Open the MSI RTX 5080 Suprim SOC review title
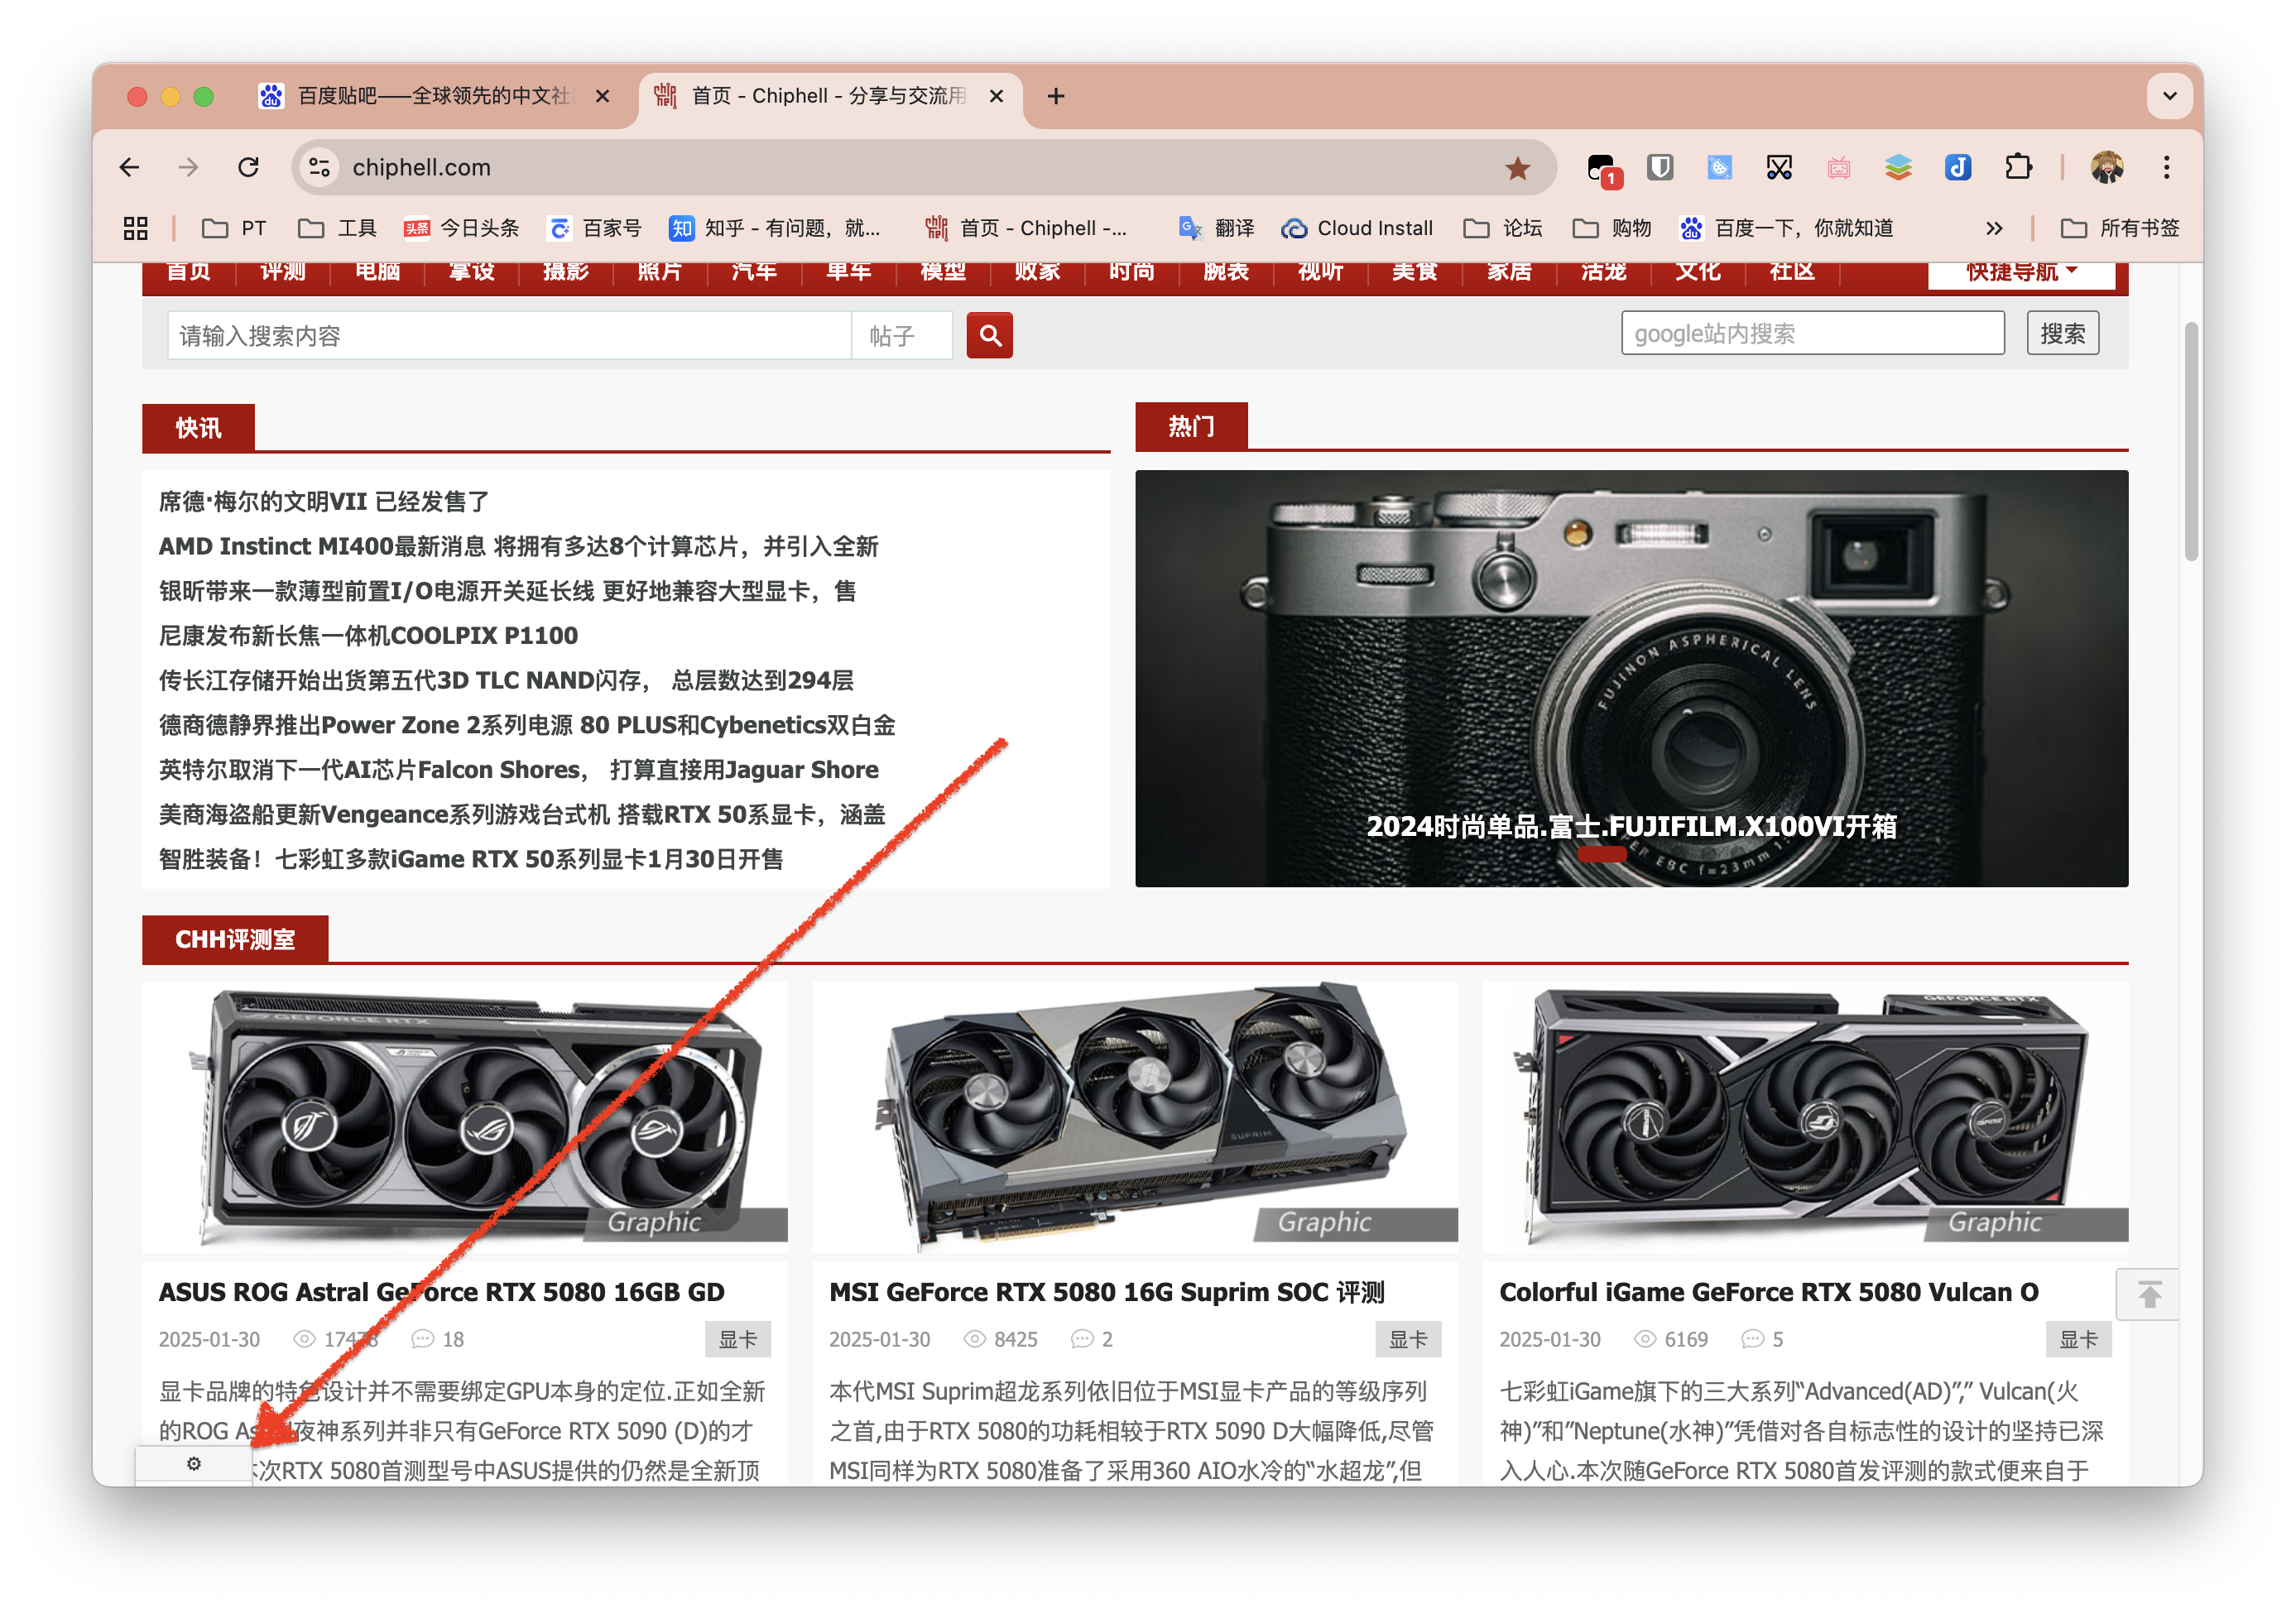The height and width of the screenshot is (1609, 2296). click(x=1106, y=1292)
